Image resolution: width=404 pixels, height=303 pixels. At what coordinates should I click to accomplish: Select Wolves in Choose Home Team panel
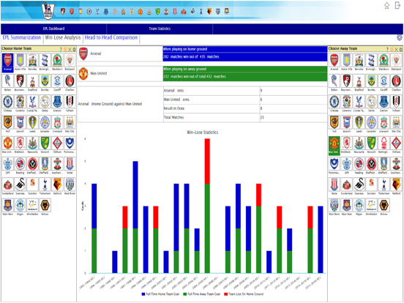click(x=45, y=206)
